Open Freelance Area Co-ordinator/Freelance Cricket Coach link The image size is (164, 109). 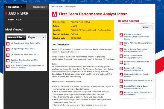(136, 37)
